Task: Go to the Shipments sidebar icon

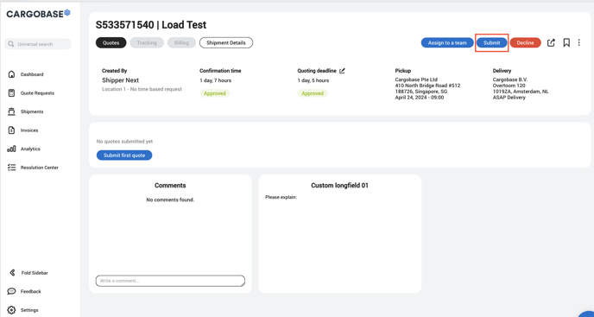Action: pos(12,111)
